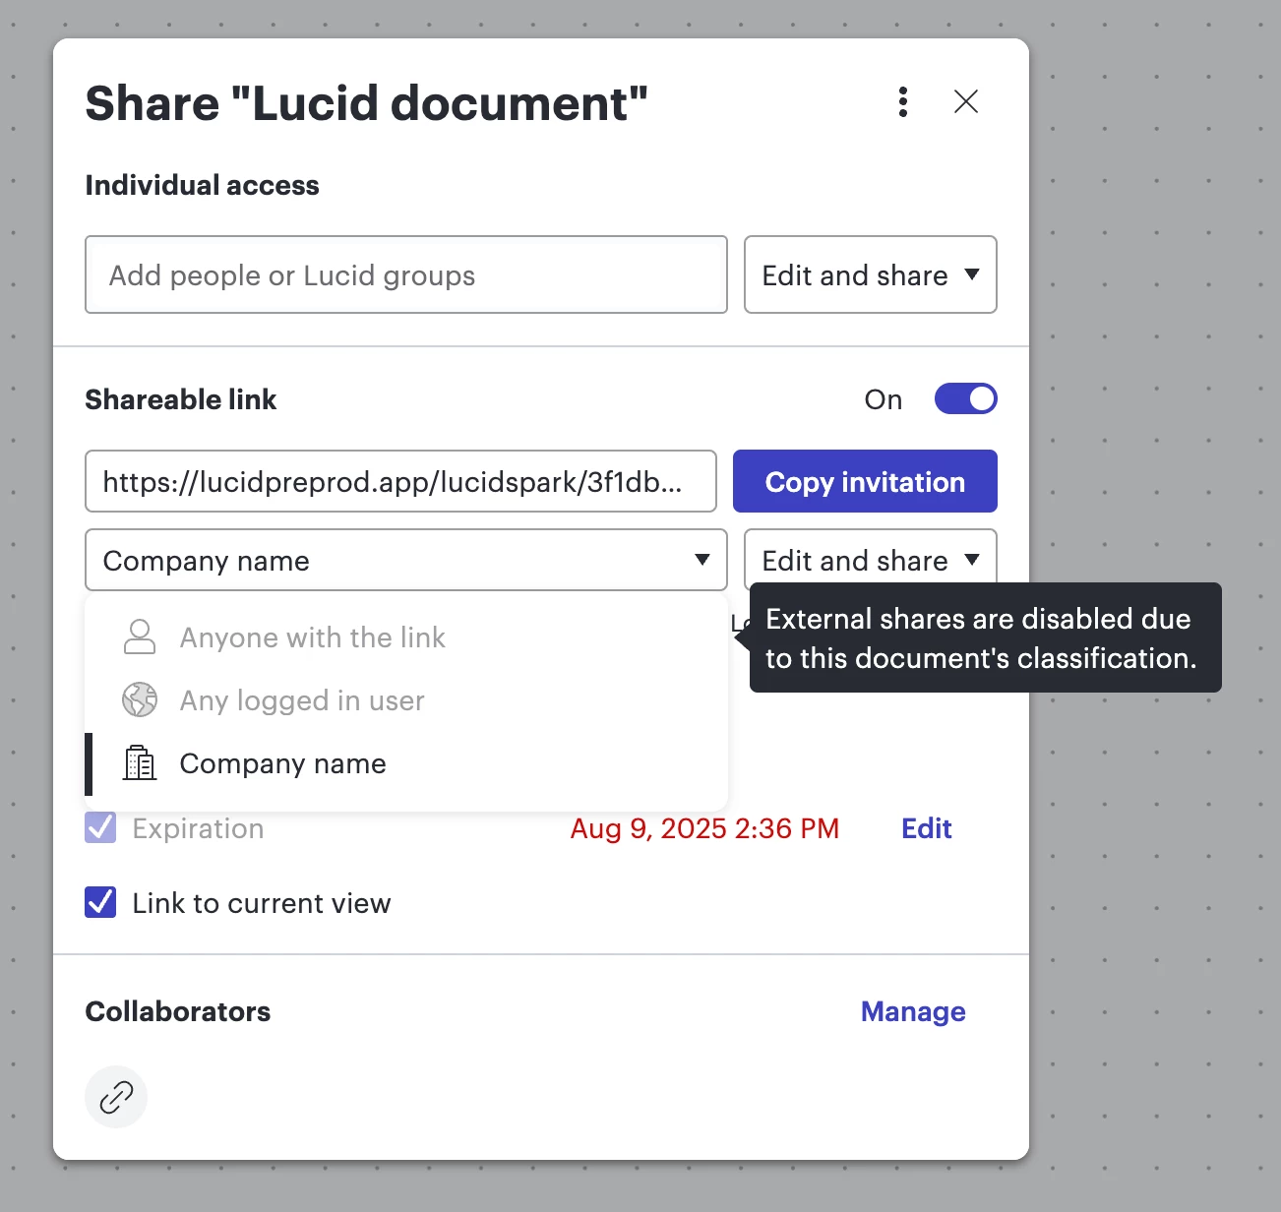Click the globe icon beside Any logged in user
The width and height of the screenshot is (1281, 1212).
pos(140,700)
